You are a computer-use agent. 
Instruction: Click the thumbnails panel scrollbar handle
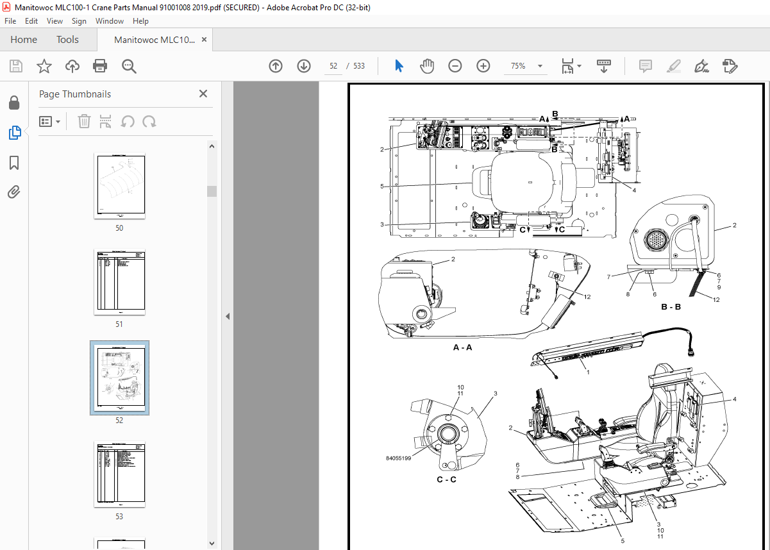click(212, 191)
